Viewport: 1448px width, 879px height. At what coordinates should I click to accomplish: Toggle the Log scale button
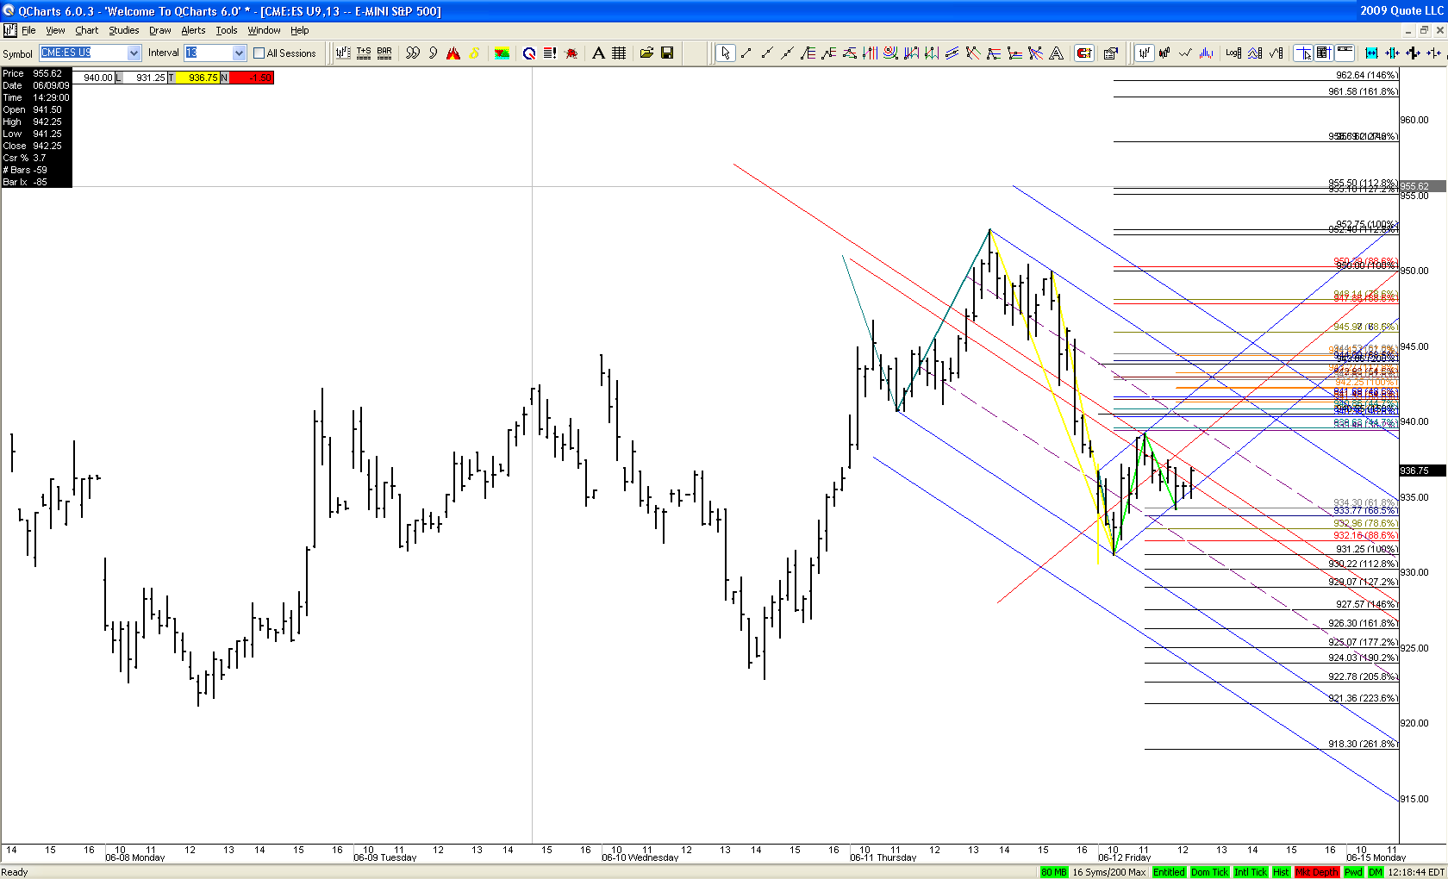[x=1233, y=53]
